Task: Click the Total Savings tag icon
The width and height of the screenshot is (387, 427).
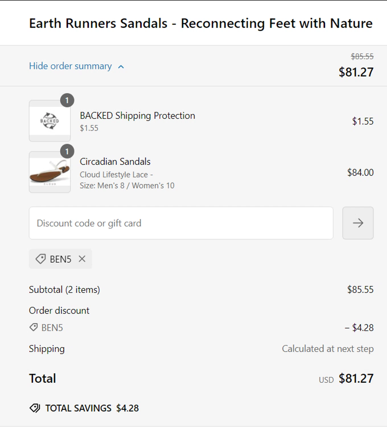Action: click(x=35, y=408)
